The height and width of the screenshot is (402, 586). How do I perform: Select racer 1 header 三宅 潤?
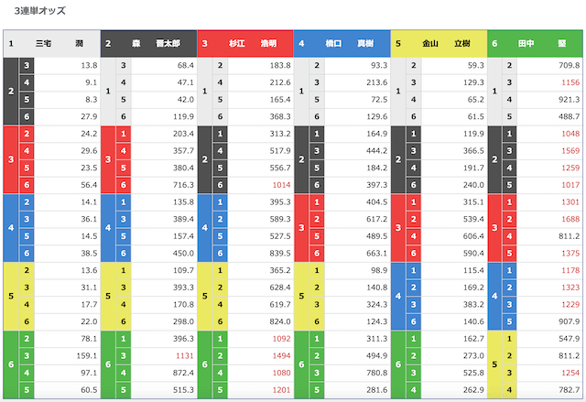click(x=52, y=44)
